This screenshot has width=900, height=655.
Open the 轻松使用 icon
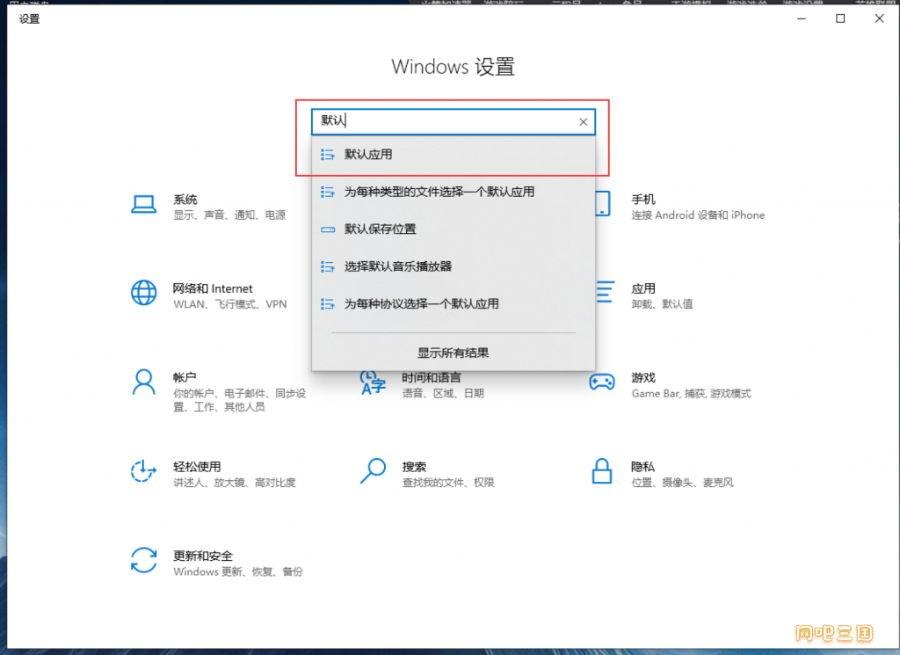[x=143, y=471]
